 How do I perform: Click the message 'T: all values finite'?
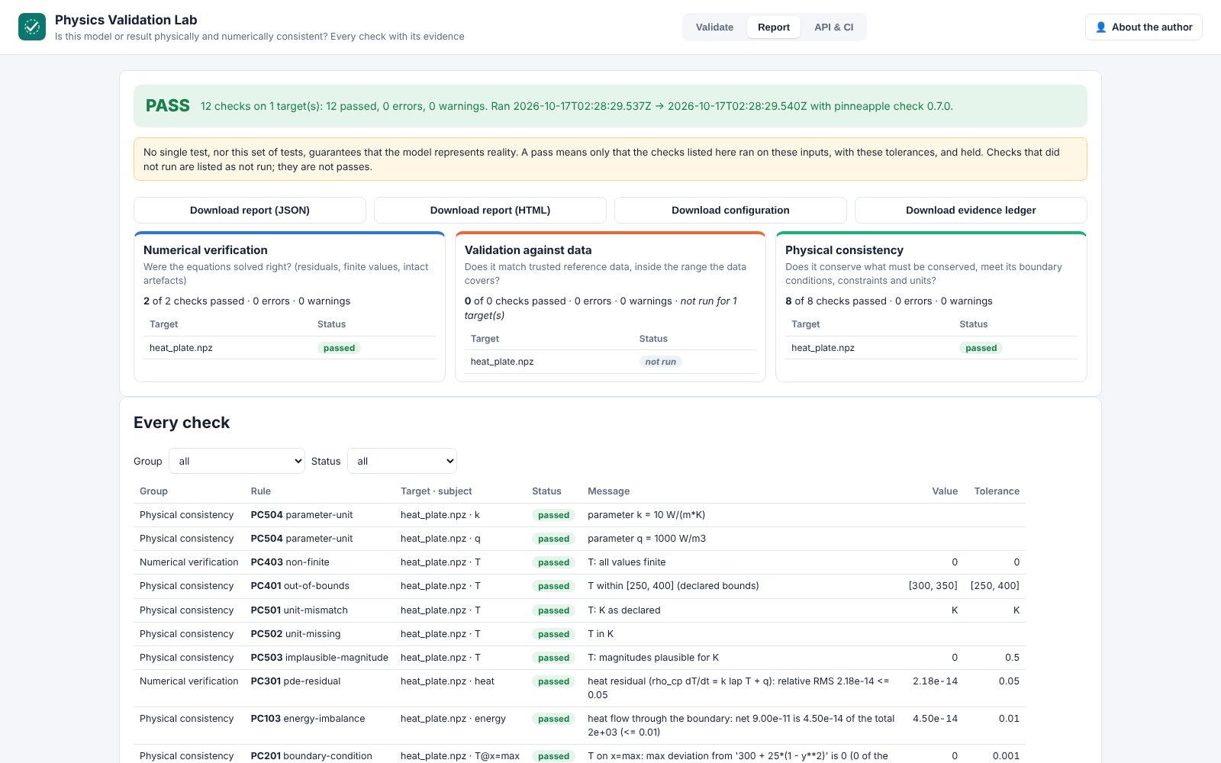pyautogui.click(x=627, y=562)
